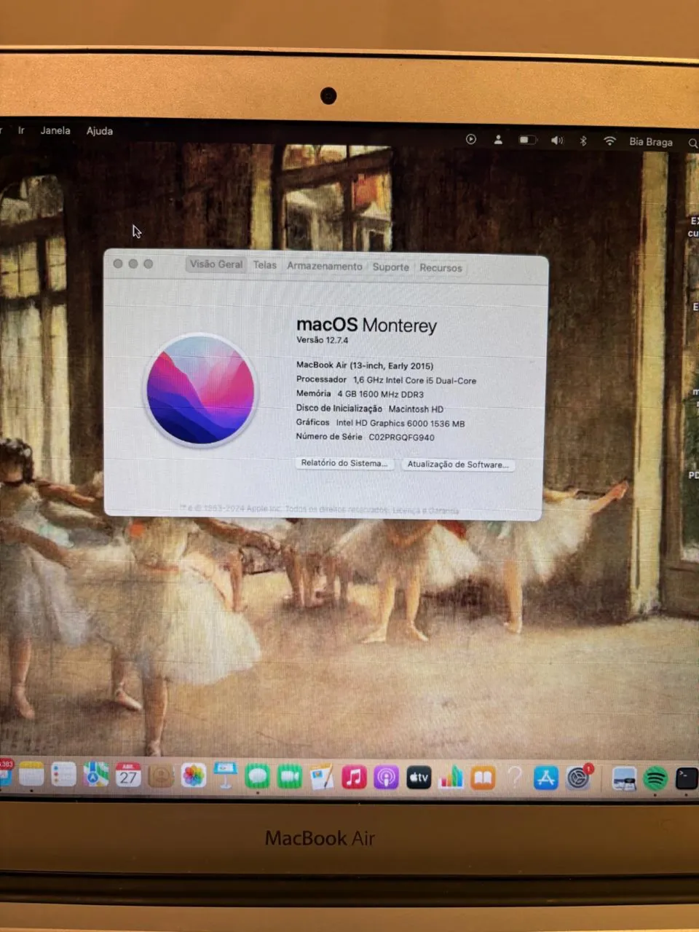Click the 1,6 GHz Intel Core i5 value
This screenshot has width=699, height=932.
pyautogui.click(x=414, y=380)
